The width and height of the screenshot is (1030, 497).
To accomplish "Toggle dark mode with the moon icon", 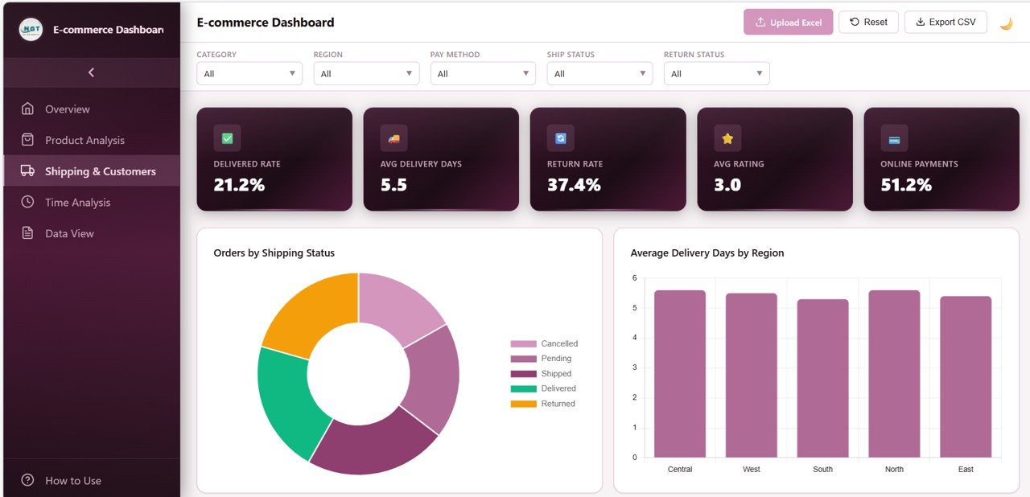I will click(1006, 22).
